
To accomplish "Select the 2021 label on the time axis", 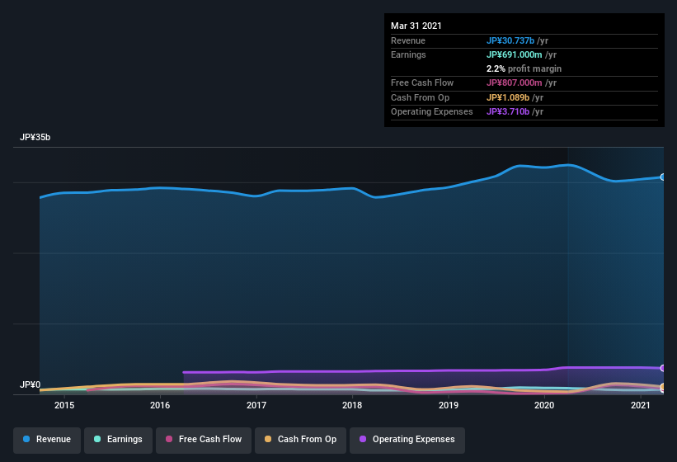I will (640, 405).
